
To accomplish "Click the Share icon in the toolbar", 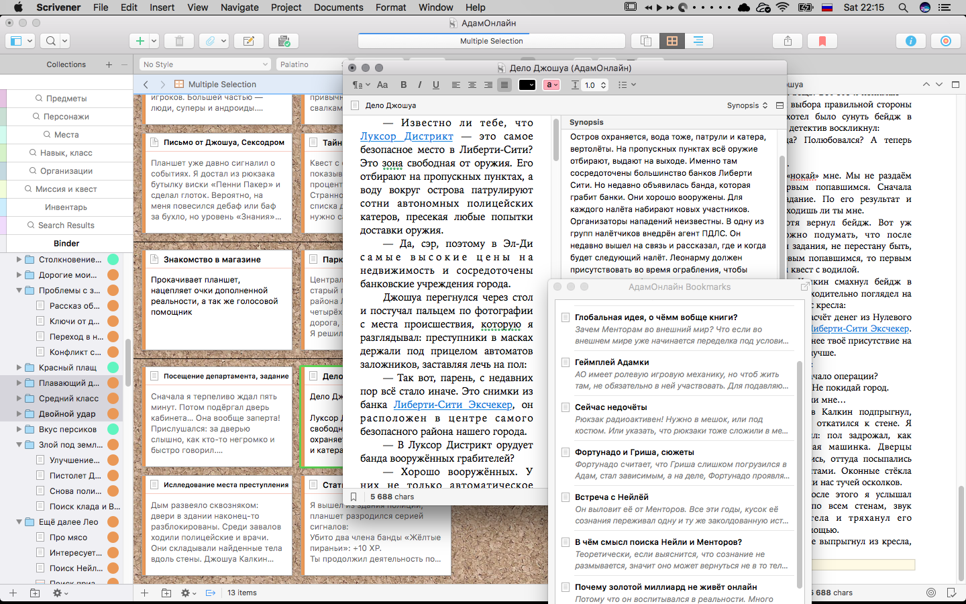I will coord(788,41).
